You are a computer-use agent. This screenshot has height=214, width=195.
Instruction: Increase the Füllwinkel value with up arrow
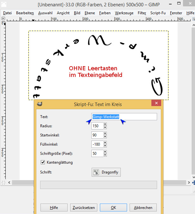coord(105,142)
